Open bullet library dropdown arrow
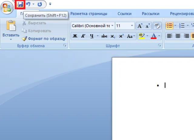Image resolution: width=194 pixels, height=140 pixels. point(175,25)
